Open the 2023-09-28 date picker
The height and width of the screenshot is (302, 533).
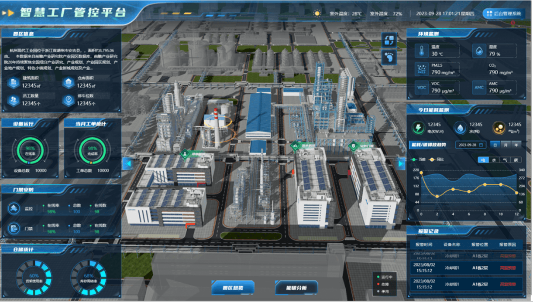[471, 145]
